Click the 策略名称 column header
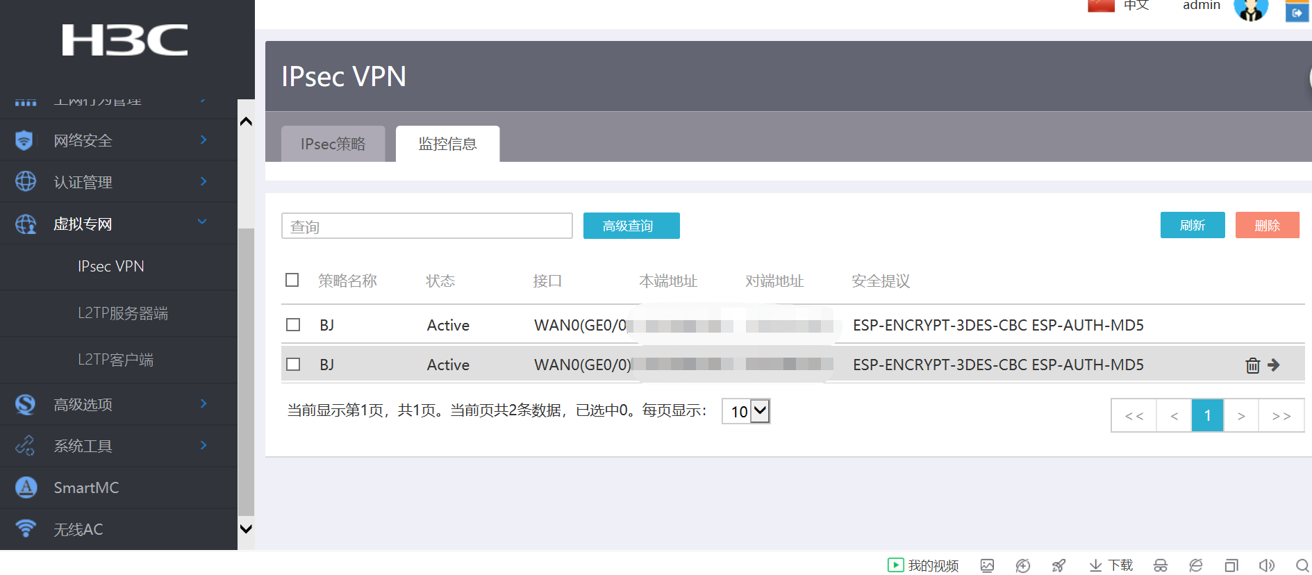This screenshot has height=575, width=1312. [347, 281]
